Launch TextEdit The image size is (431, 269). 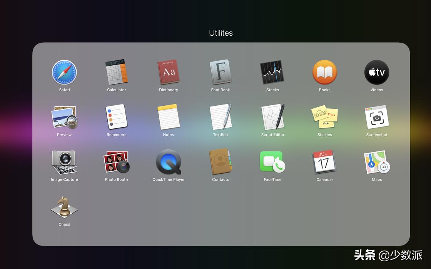(x=221, y=117)
